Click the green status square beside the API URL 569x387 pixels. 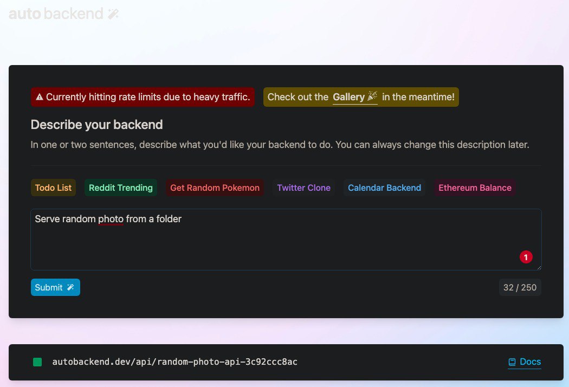tap(37, 362)
